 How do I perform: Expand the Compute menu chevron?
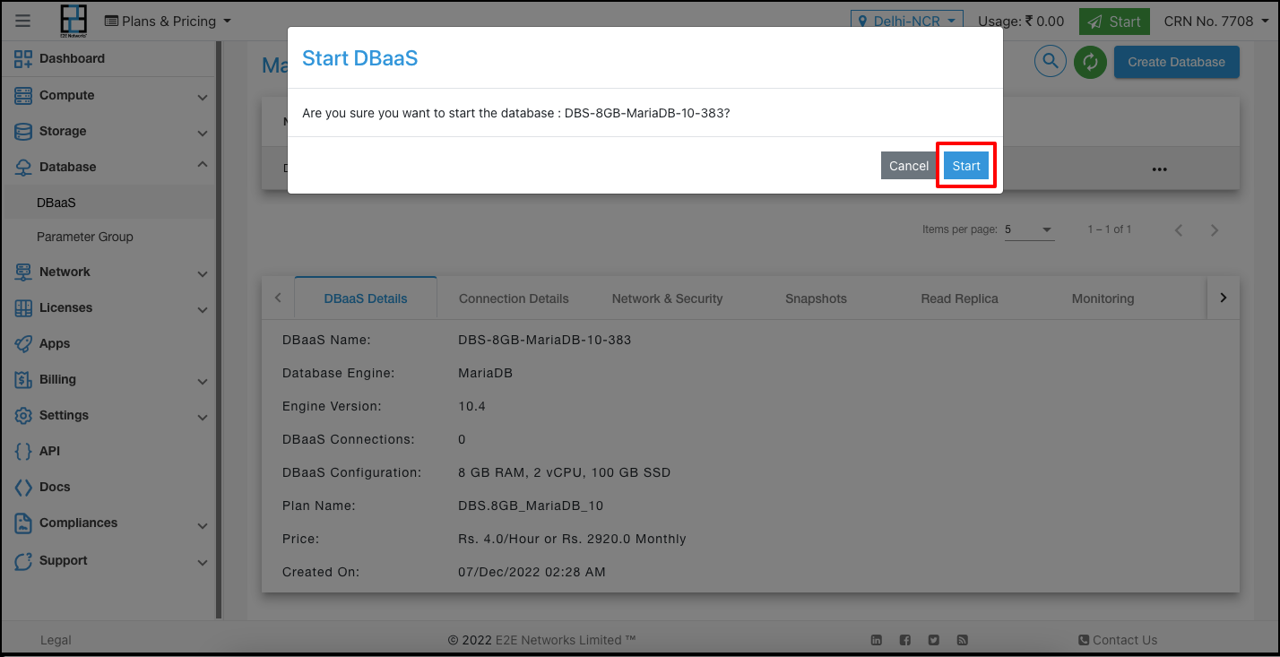click(x=203, y=97)
